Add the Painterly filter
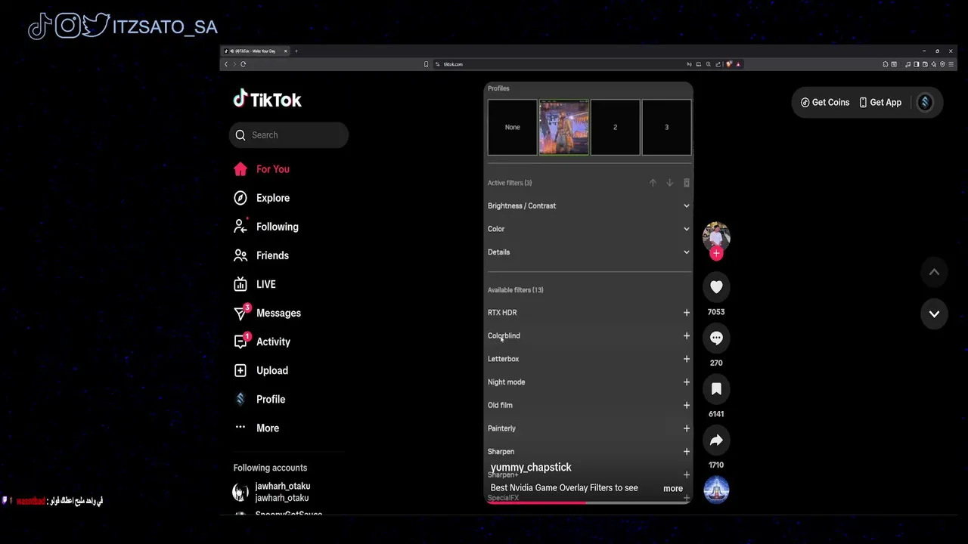Screen dimensions: 968x544 click(686, 428)
